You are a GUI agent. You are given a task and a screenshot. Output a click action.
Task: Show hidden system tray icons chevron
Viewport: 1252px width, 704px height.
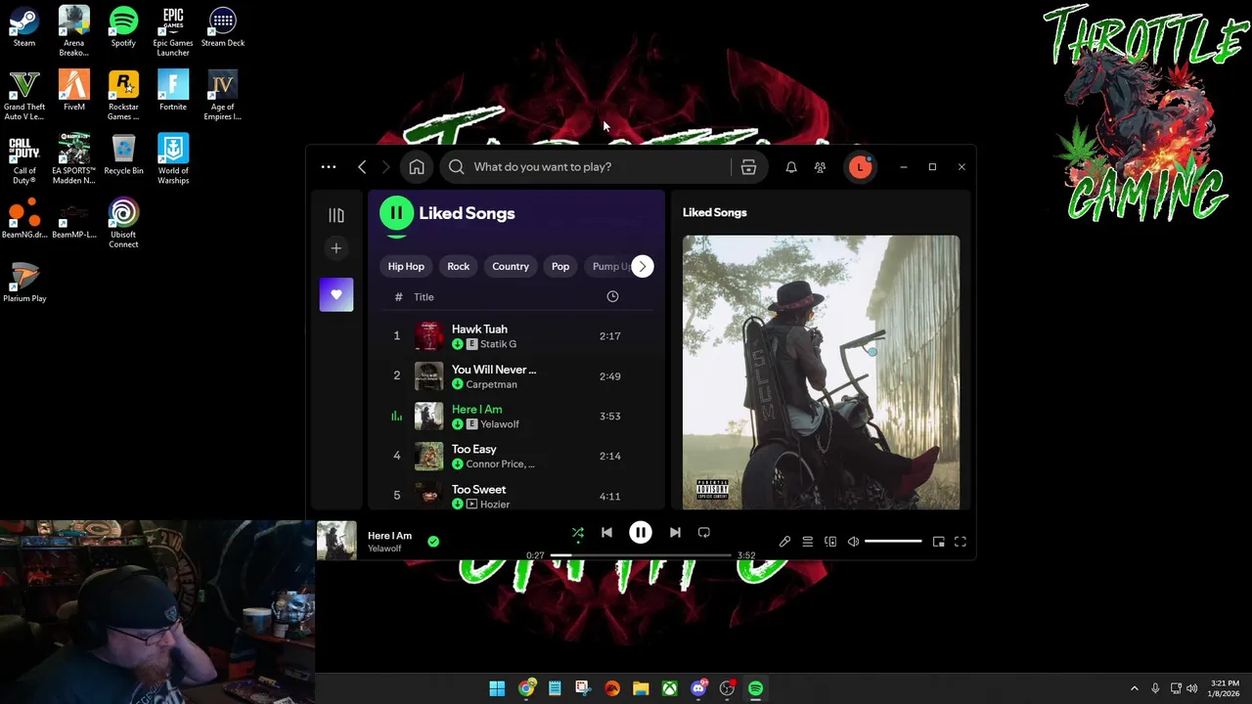click(x=1134, y=688)
